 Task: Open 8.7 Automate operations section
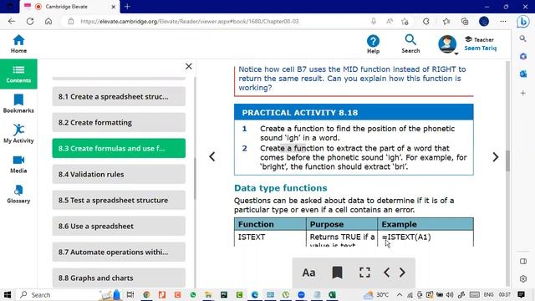[x=119, y=253]
